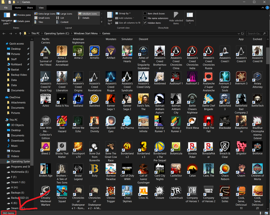
Task: Open the Options dropdown arrow
Action: pos(190,23)
